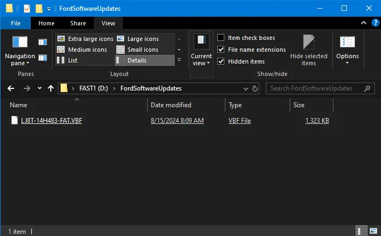Click FAST1 (D:) in address bar
This screenshot has width=381, height=236.
coord(93,88)
